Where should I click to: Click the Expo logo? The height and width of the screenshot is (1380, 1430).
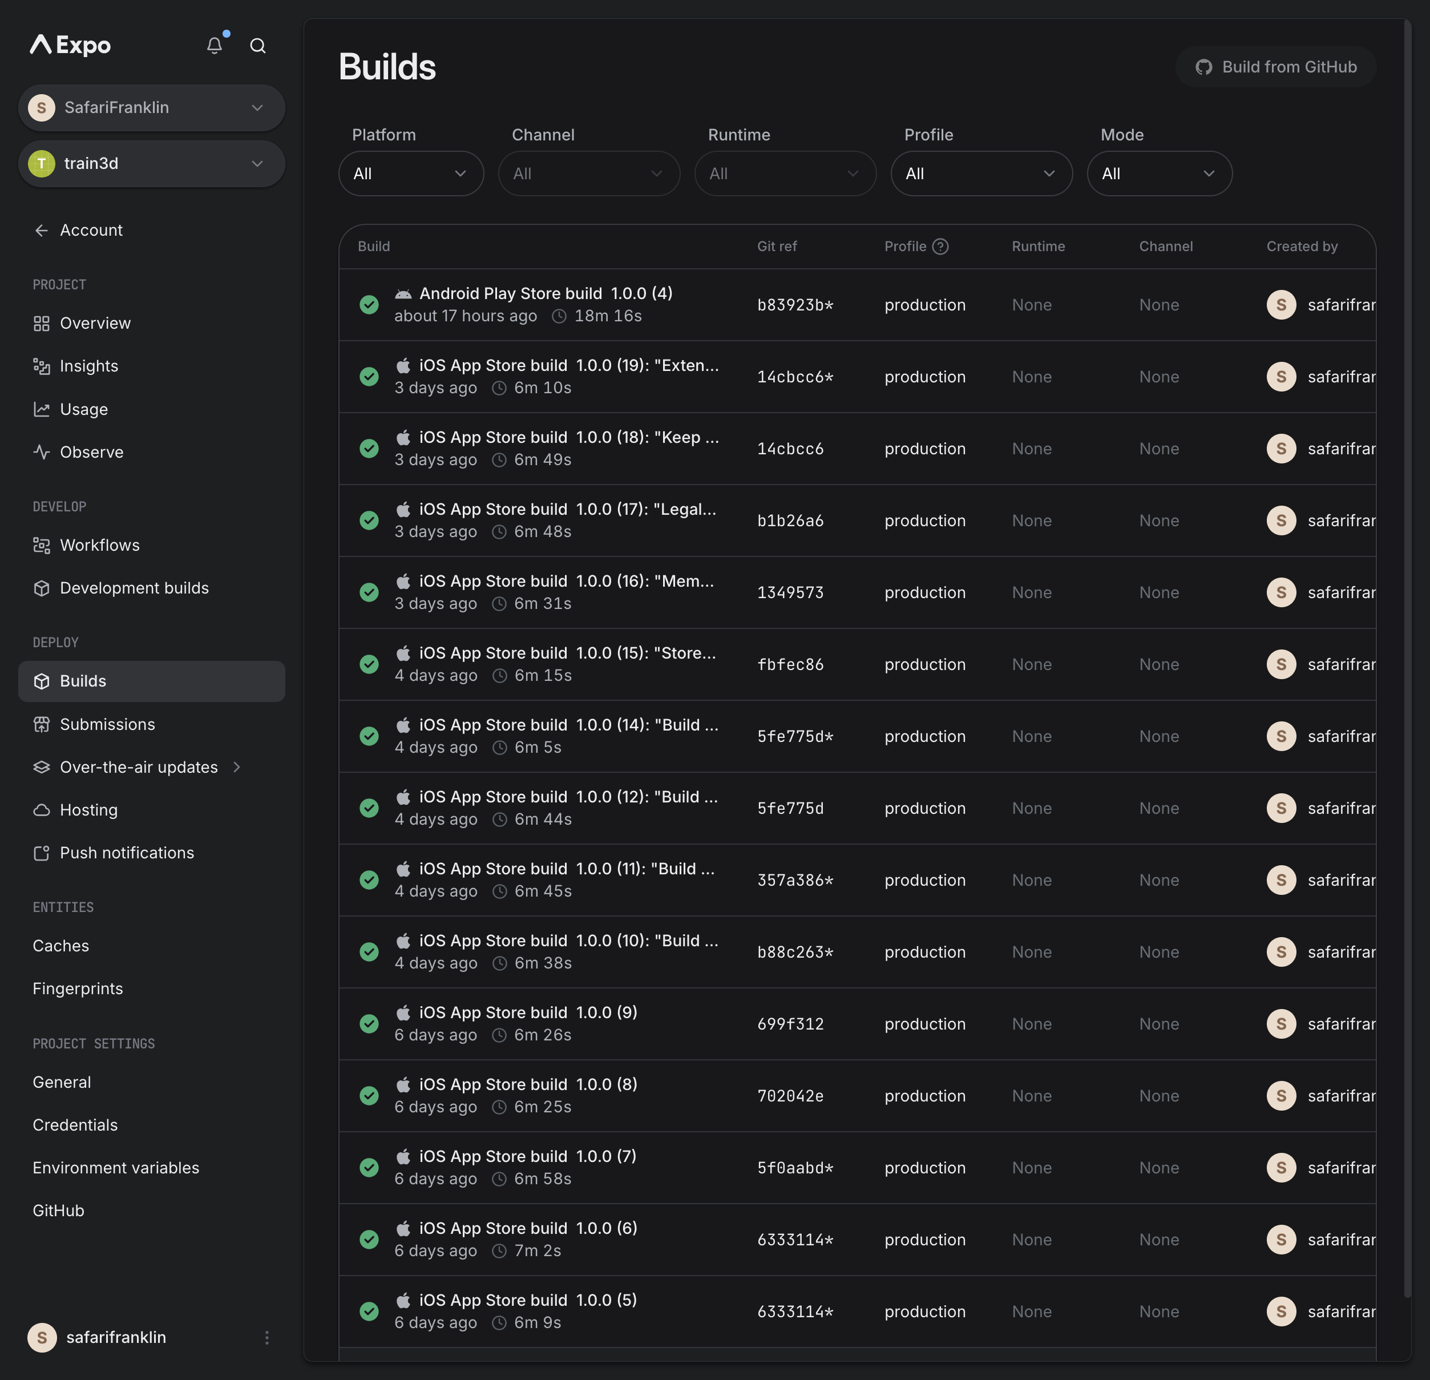coord(70,45)
